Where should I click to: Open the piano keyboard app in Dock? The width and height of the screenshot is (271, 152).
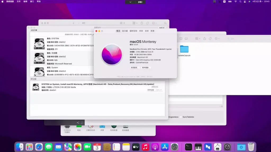(x=198, y=147)
